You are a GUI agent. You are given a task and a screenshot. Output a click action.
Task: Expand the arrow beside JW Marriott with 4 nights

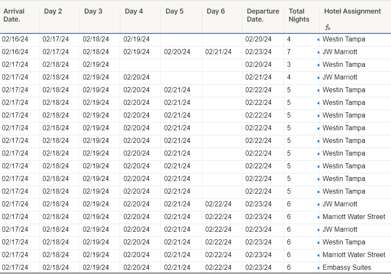click(318, 77)
